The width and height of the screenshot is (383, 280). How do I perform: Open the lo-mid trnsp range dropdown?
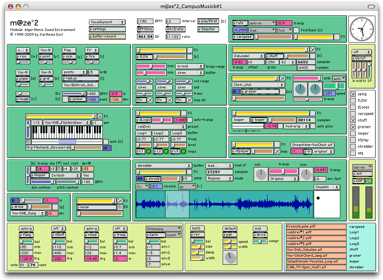tap(190, 66)
